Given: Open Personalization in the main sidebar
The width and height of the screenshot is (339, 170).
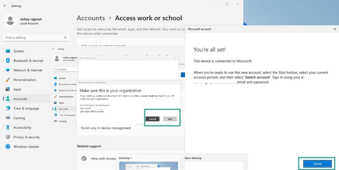Looking at the screenshot, I should pos(27,80).
